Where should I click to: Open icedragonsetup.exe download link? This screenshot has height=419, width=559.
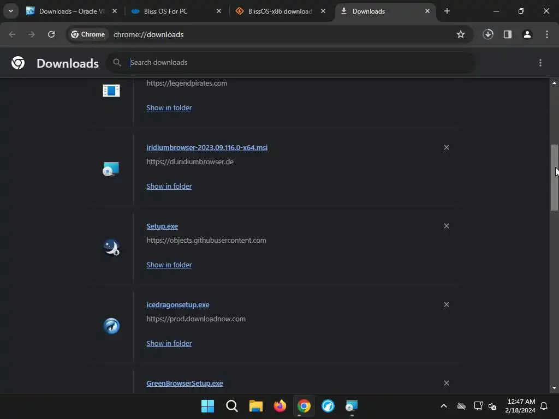point(178,304)
